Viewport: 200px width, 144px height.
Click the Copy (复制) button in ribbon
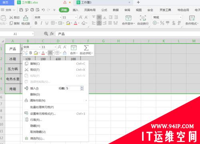15,24
